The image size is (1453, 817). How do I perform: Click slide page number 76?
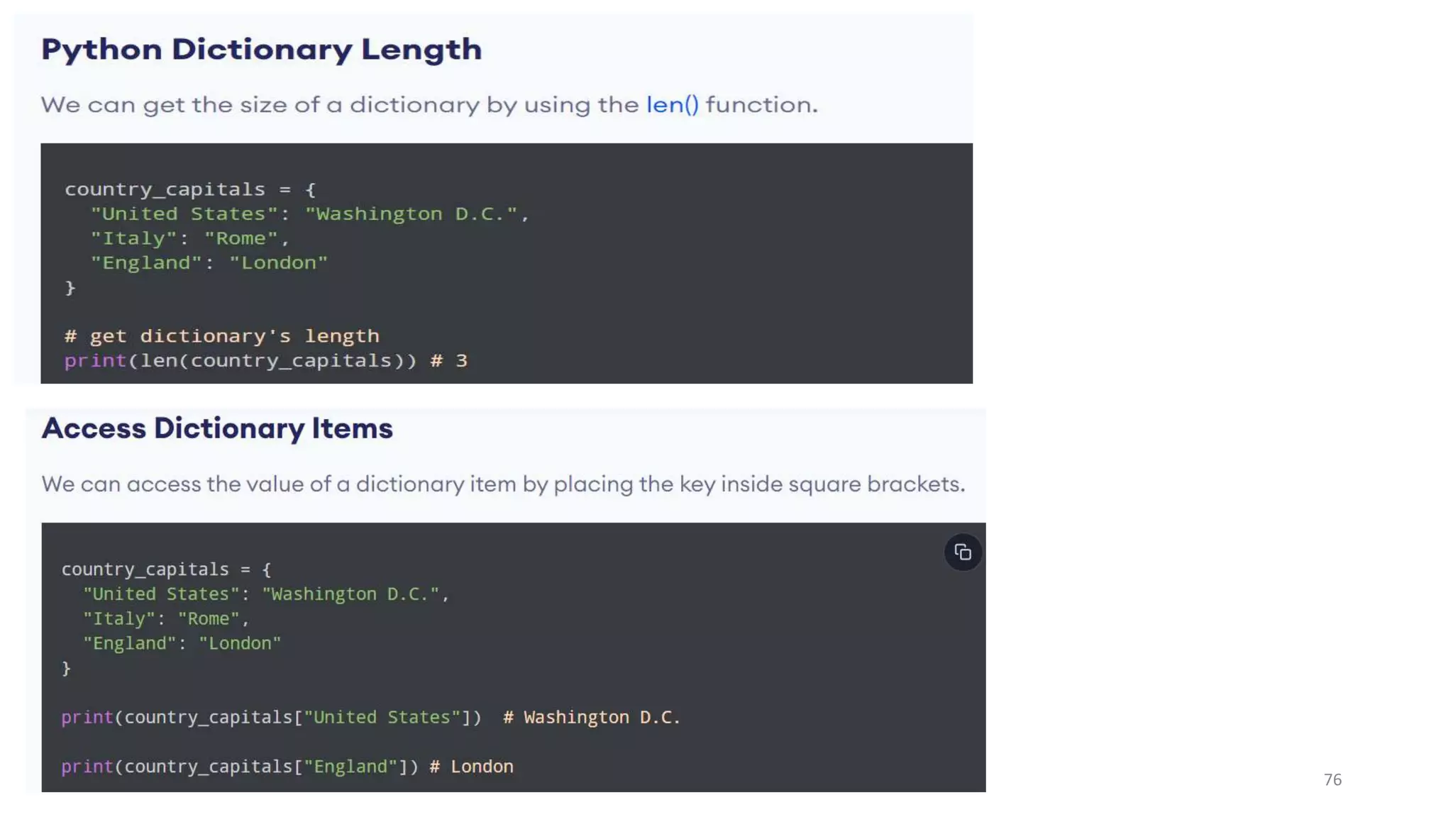click(x=1332, y=779)
